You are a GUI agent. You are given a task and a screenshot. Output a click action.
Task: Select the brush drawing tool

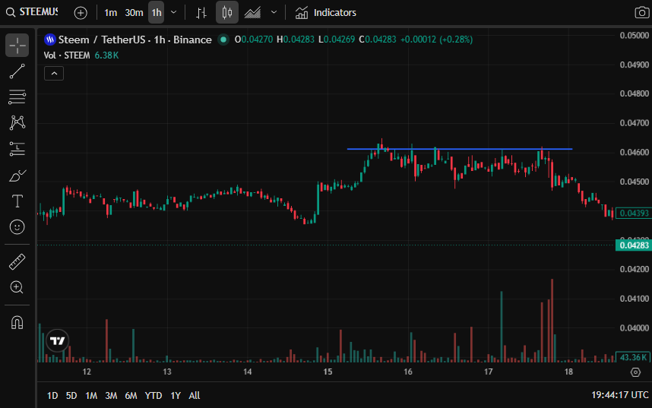click(x=17, y=175)
